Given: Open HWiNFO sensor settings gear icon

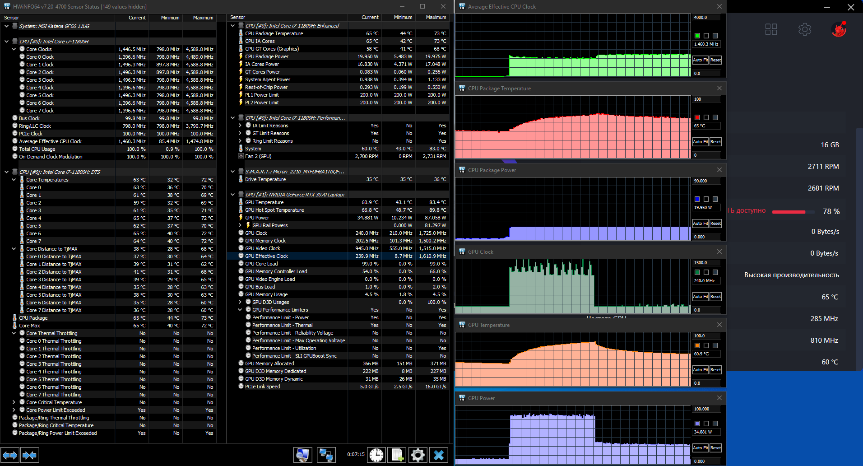Looking at the screenshot, I should (x=418, y=455).
